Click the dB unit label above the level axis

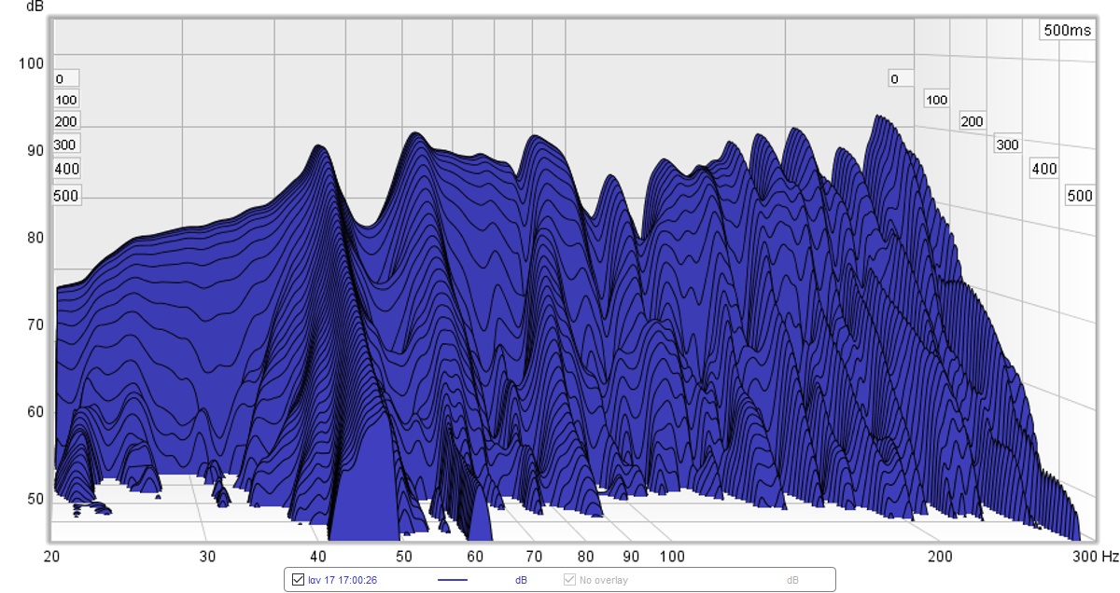pyautogui.click(x=35, y=7)
